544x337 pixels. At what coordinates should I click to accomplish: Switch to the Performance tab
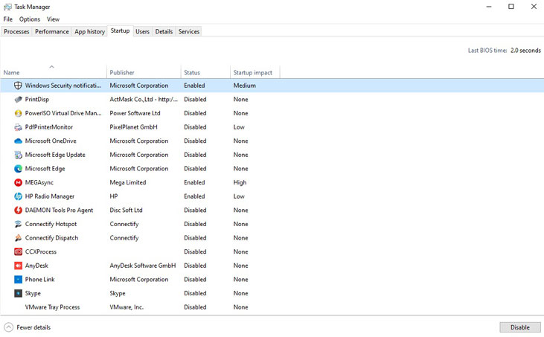[51, 31]
